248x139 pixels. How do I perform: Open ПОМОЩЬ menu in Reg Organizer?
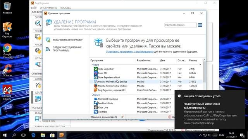[x=65, y=8]
